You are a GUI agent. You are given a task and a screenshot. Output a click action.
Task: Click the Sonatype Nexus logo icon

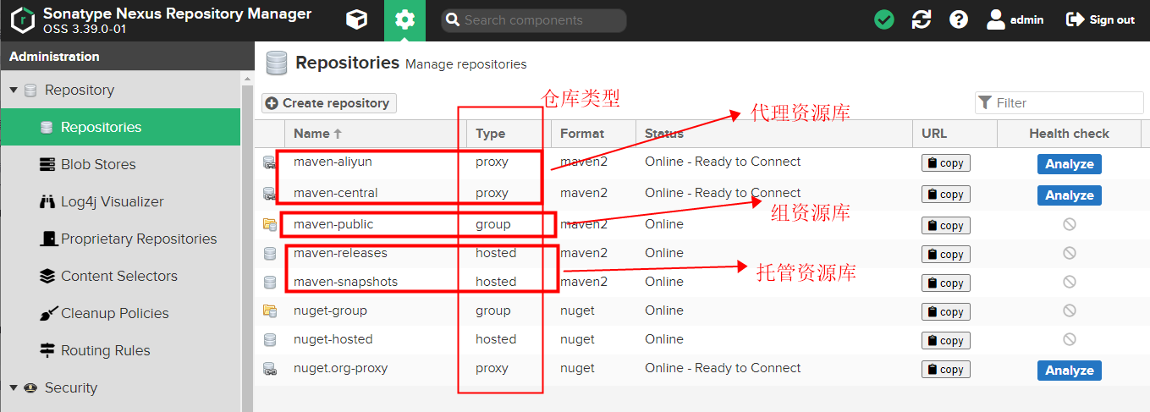tap(23, 19)
